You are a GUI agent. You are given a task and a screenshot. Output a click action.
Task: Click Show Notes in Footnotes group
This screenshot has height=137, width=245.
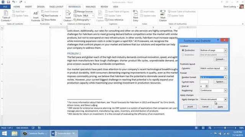[x=49, y=20]
